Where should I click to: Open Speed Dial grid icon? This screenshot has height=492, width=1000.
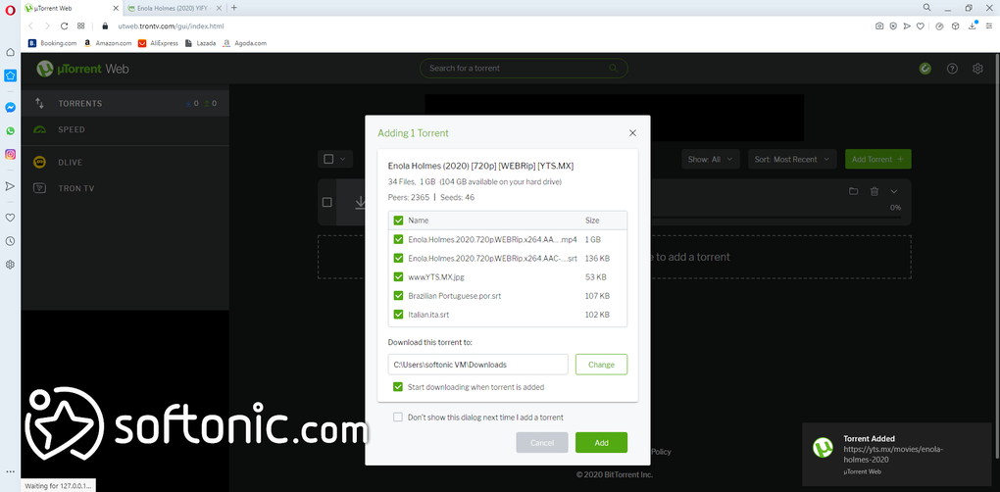[x=81, y=26]
